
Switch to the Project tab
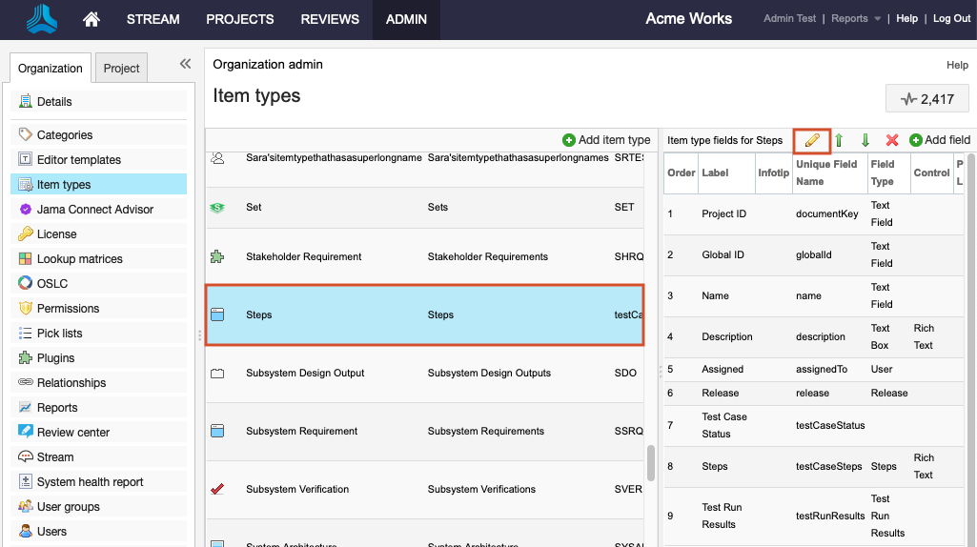coord(121,68)
